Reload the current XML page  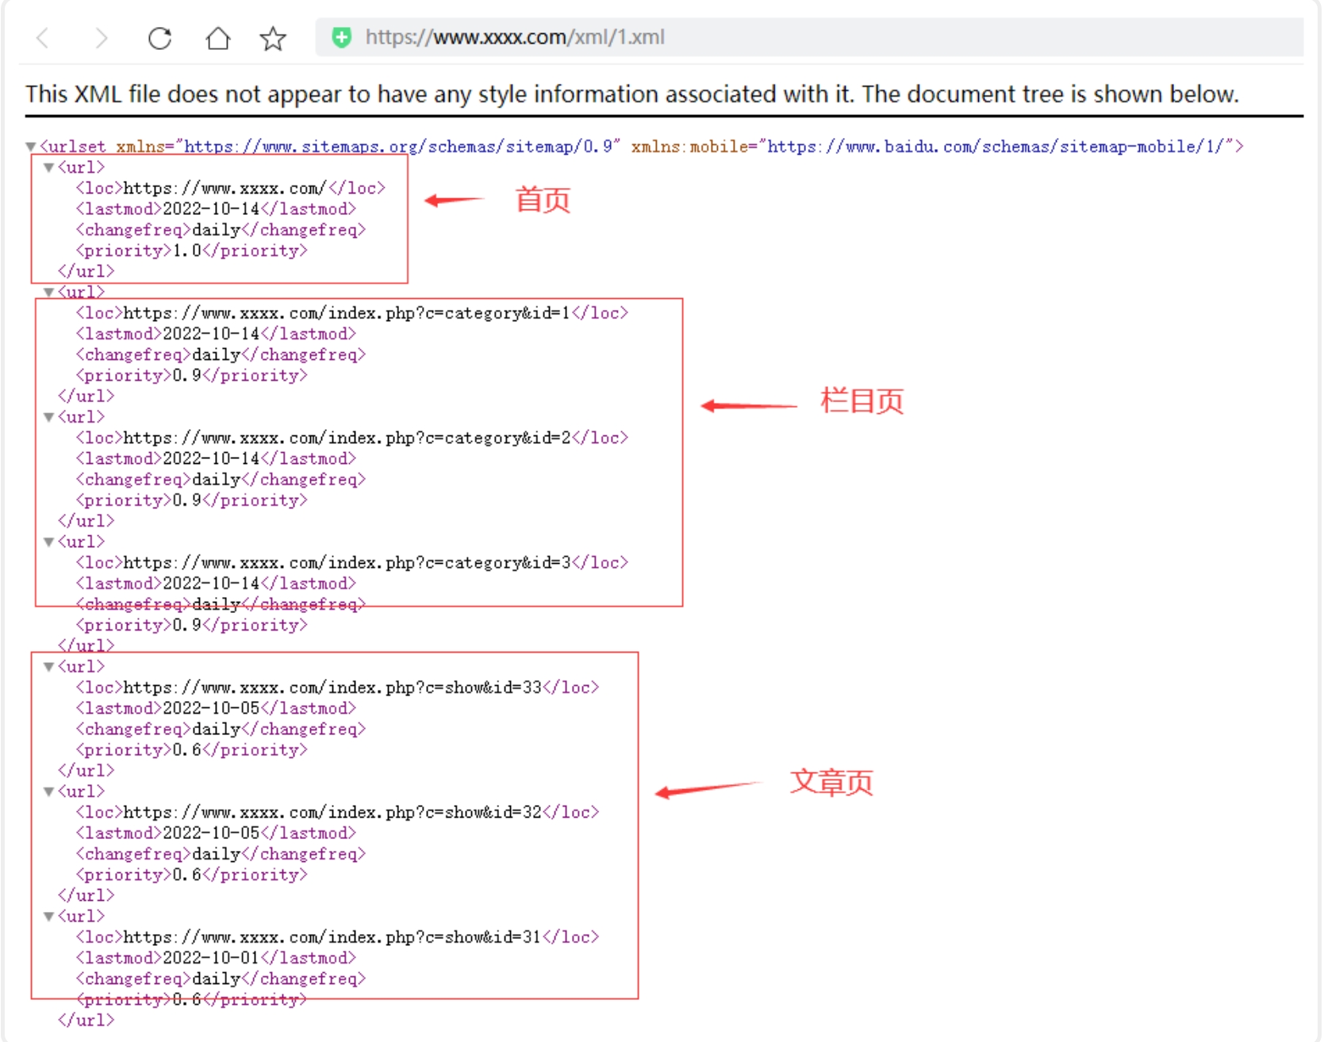160,37
